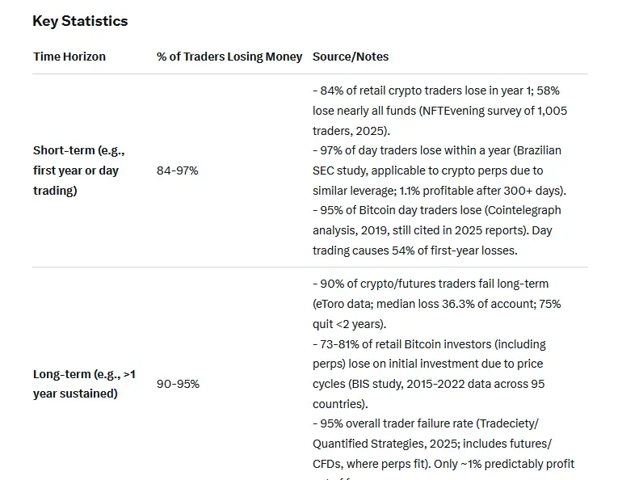Click the Source/Notes column header
The image size is (639, 480).
[x=351, y=57]
